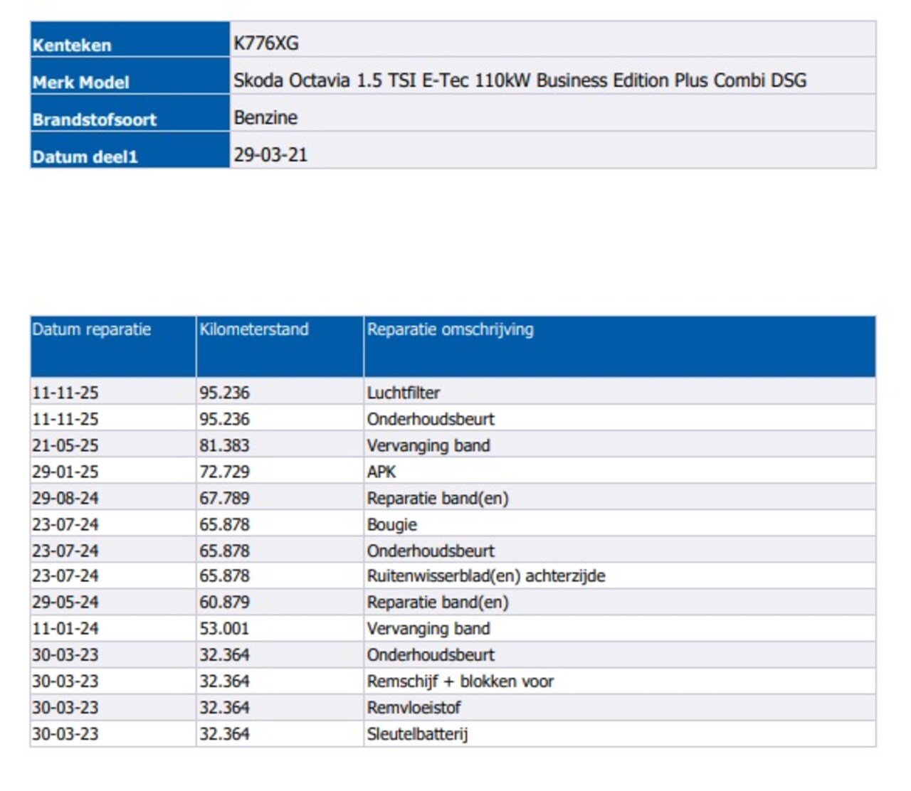Click the Merk Model header label
Image resolution: width=911 pixels, height=791 pixels.
(80, 83)
